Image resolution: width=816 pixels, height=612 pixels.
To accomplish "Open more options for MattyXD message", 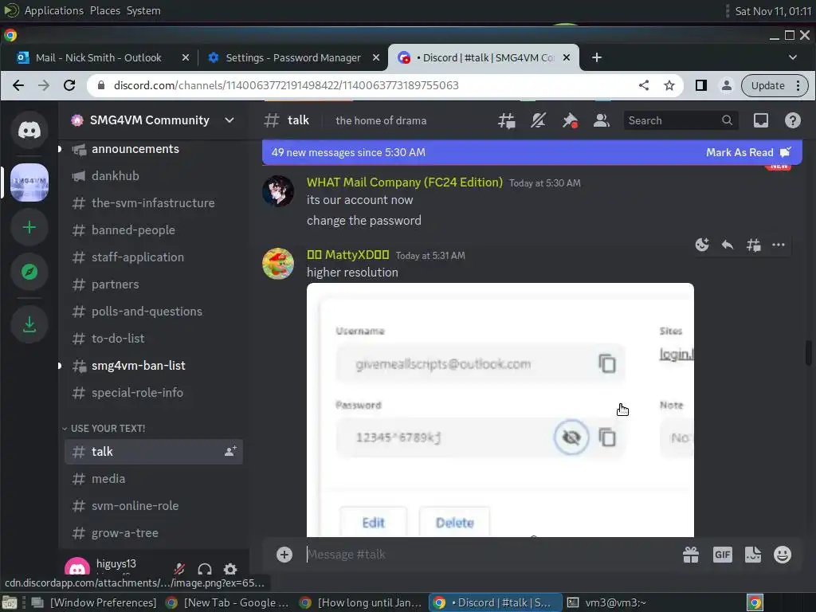I will [779, 245].
